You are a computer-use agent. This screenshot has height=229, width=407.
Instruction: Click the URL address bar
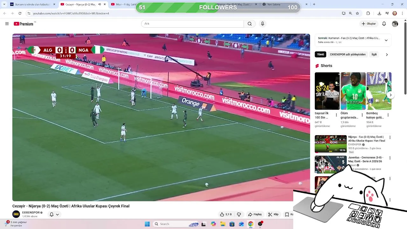(x=184, y=13)
